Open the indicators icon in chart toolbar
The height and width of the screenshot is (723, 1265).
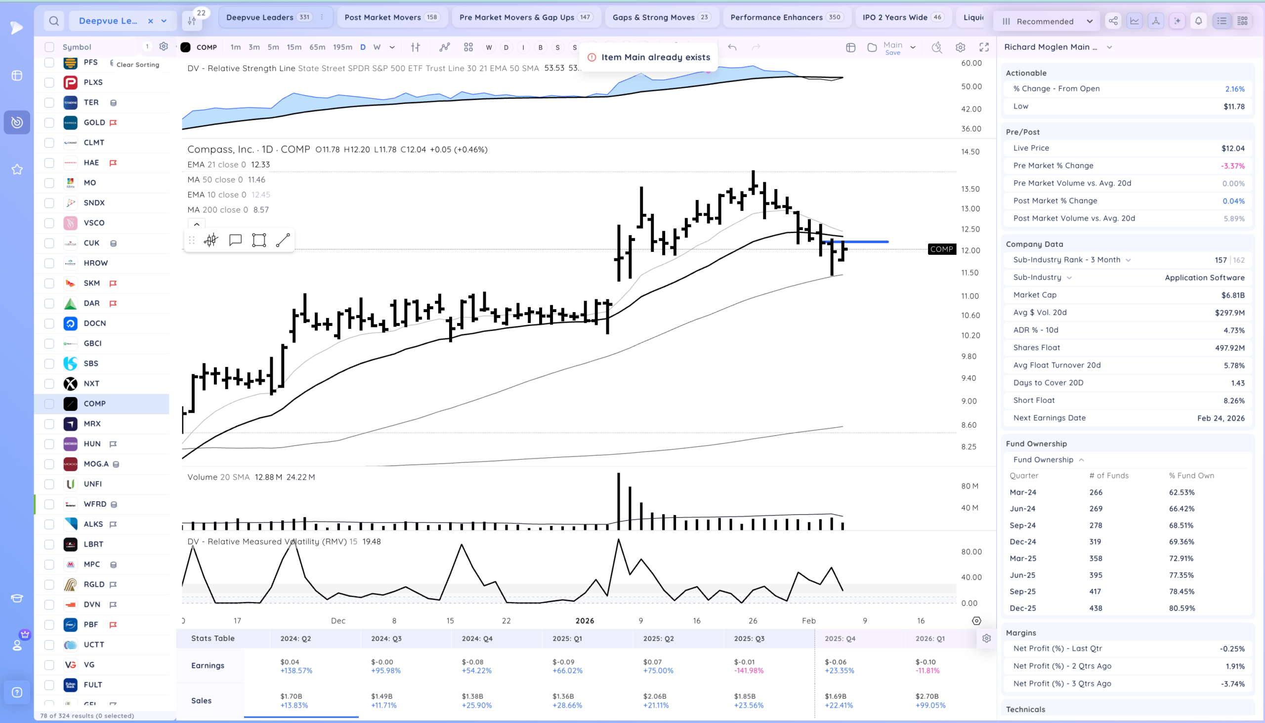tap(445, 47)
